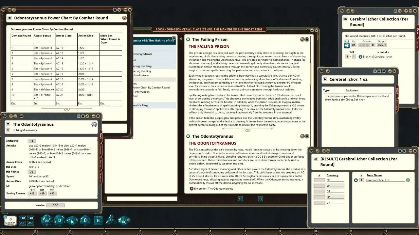Click the -1d modifier button

tap(22, 223)
